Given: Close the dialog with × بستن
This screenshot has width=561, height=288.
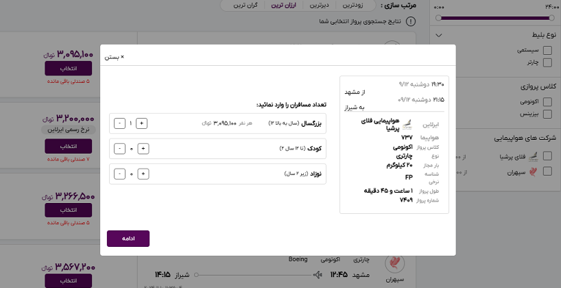Looking at the screenshot, I should tap(114, 57).
